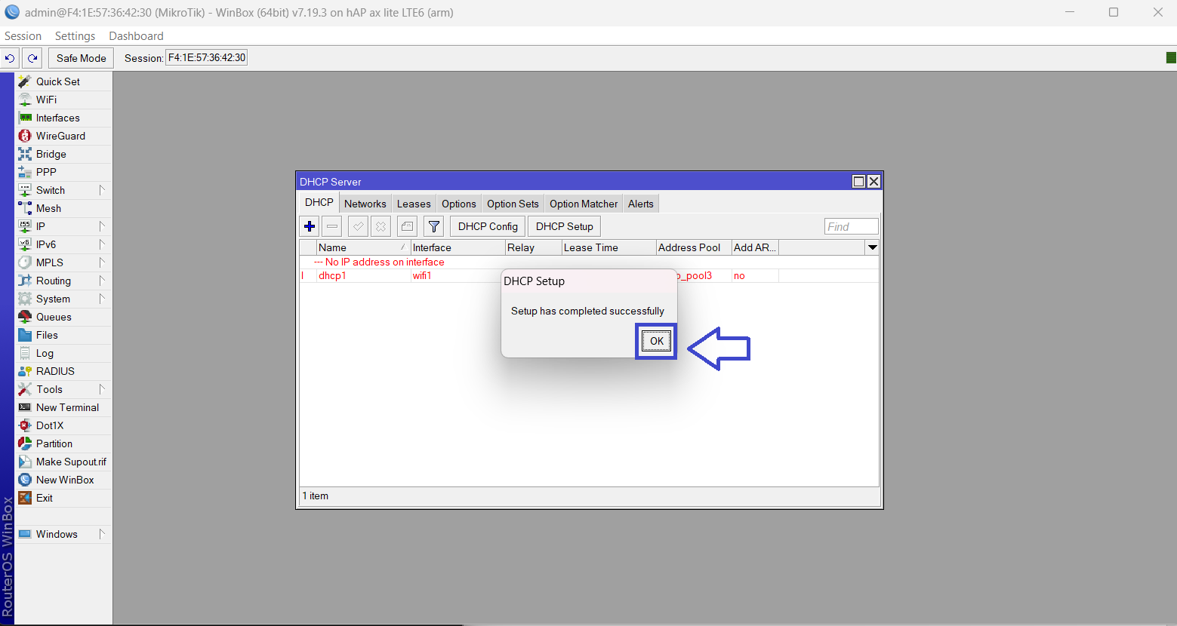Open Quick Set from the sidebar

(63, 81)
